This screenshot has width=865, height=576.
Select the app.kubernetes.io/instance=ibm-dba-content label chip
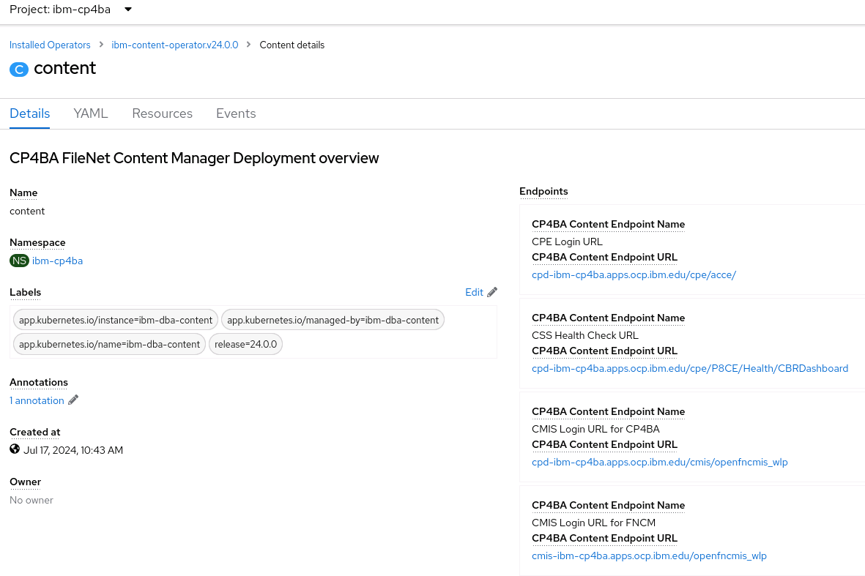click(115, 321)
